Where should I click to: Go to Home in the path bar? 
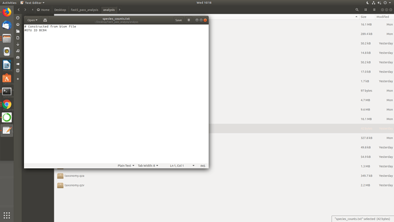pyautogui.click(x=43, y=10)
